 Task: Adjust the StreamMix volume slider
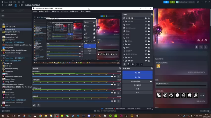[x=73, y=77]
